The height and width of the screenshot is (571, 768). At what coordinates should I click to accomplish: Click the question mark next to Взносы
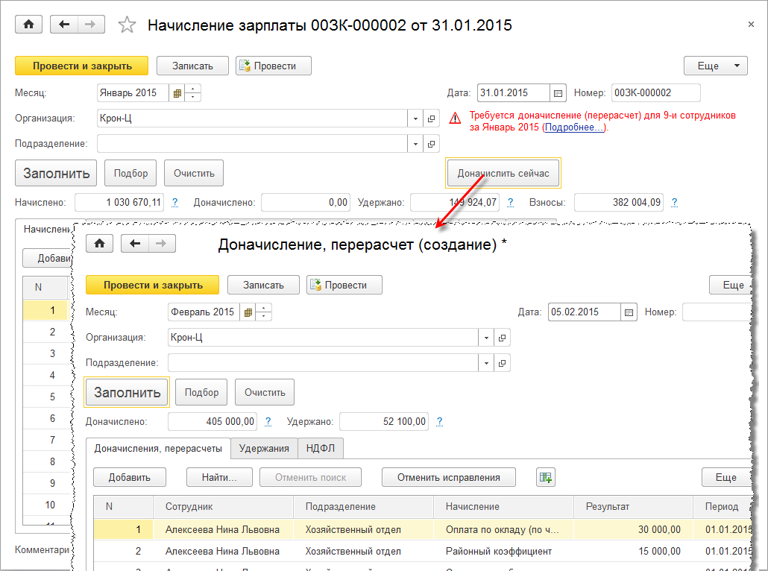point(675,202)
